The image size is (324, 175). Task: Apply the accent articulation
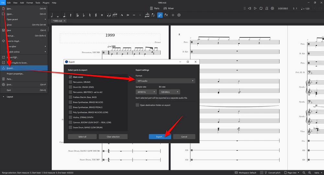(x=128, y=15)
